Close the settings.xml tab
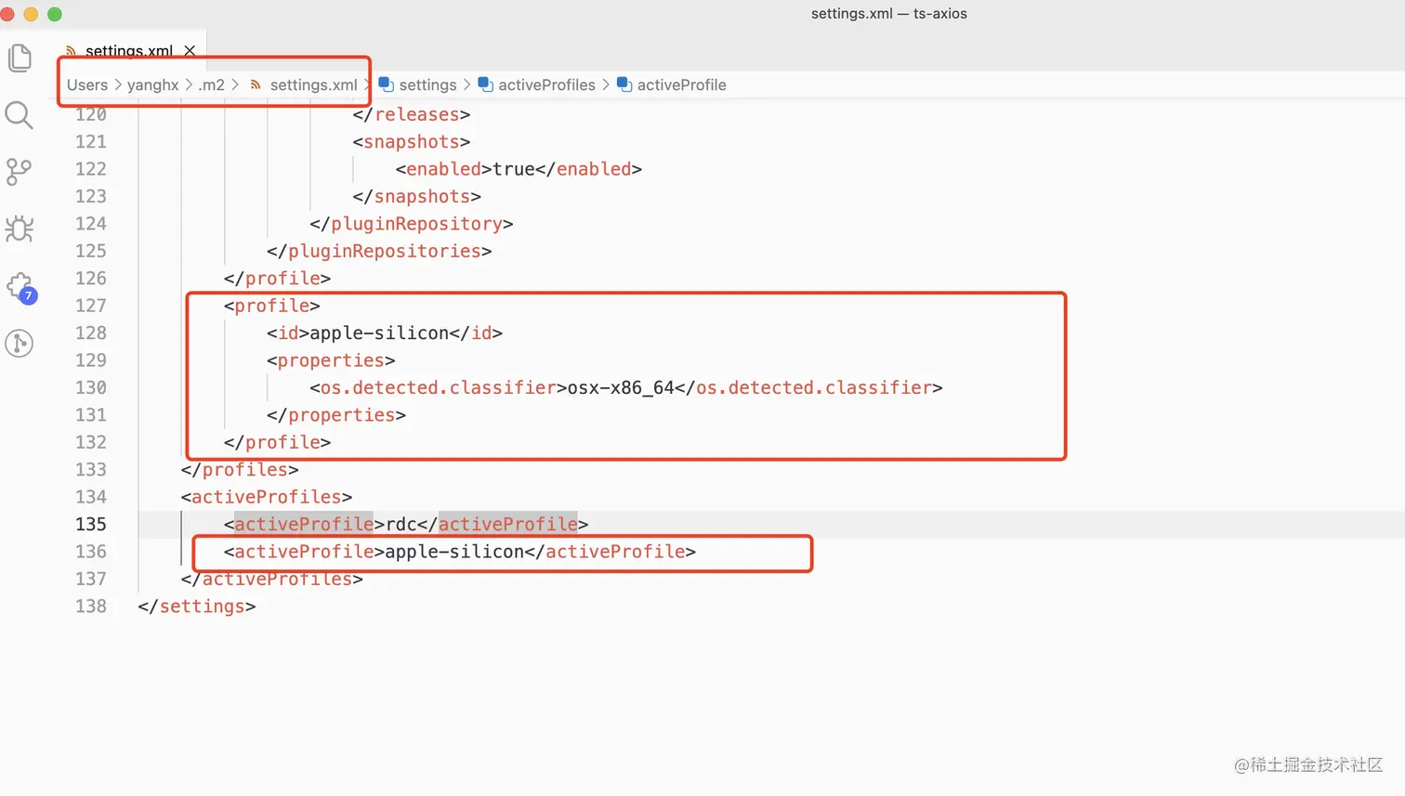 tap(190, 50)
